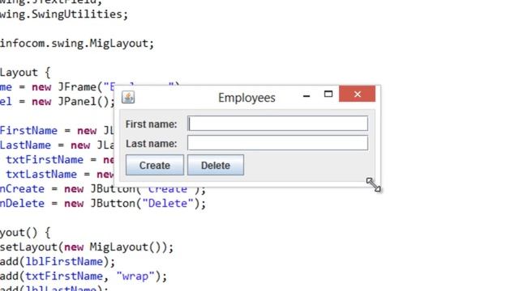Click 'JPanel();' in the code editor
Viewport: 519px width, 291px height.
pyautogui.click(x=87, y=102)
